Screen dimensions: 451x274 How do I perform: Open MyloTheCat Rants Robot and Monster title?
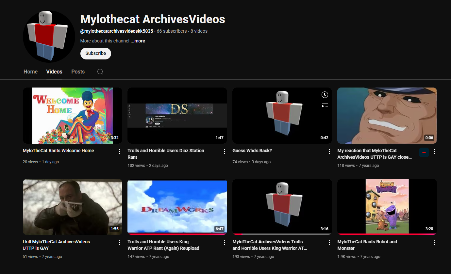[367, 245]
